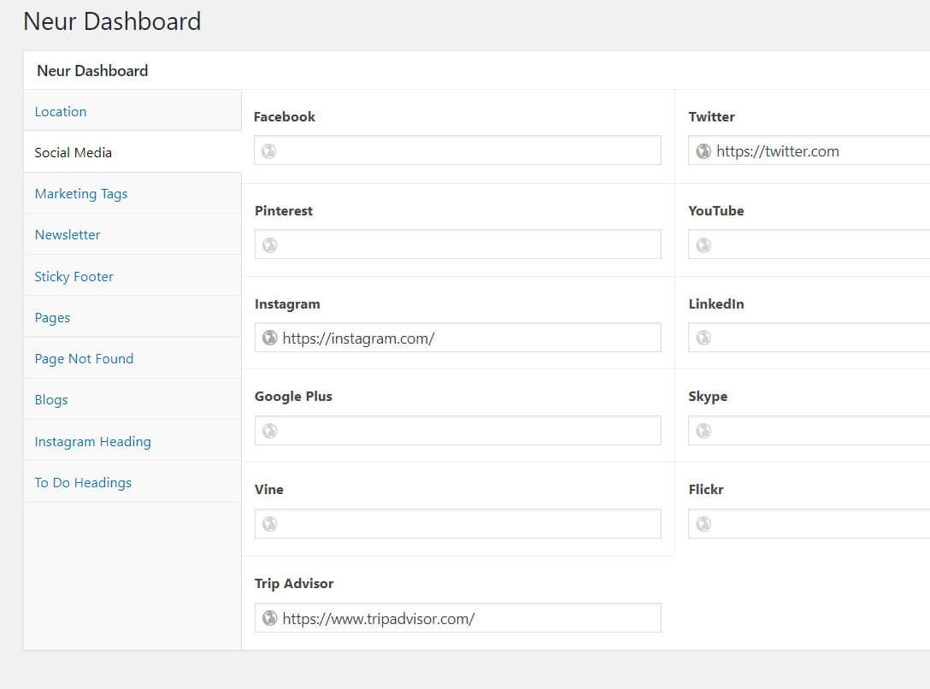
Task: Go to the Pages section
Action: pos(52,317)
